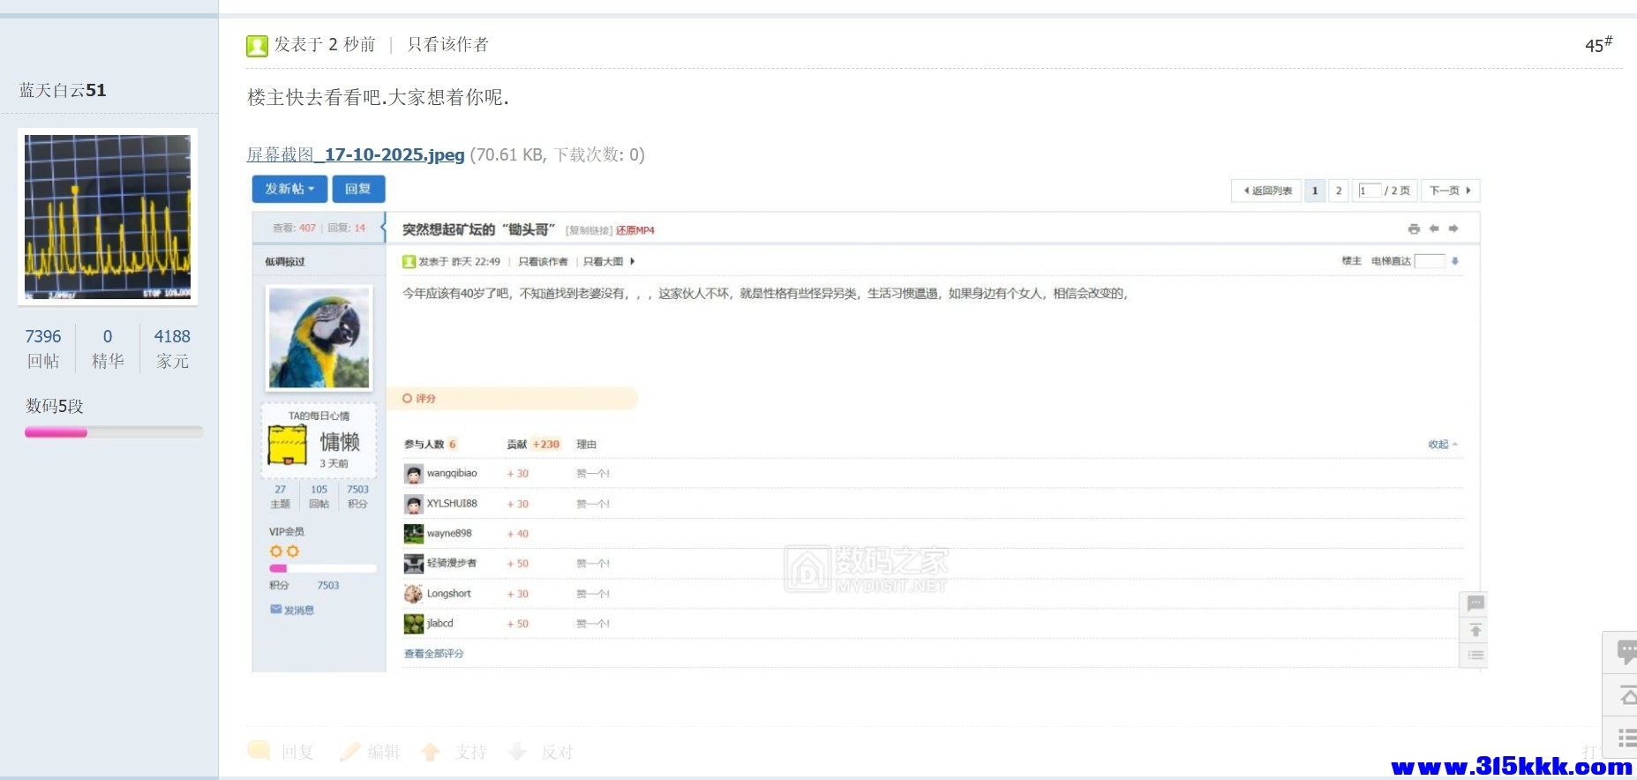Image resolution: width=1637 pixels, height=780 pixels.
Task: Open the 发新帖 dropdown in the screenshot
Action: pos(289,189)
